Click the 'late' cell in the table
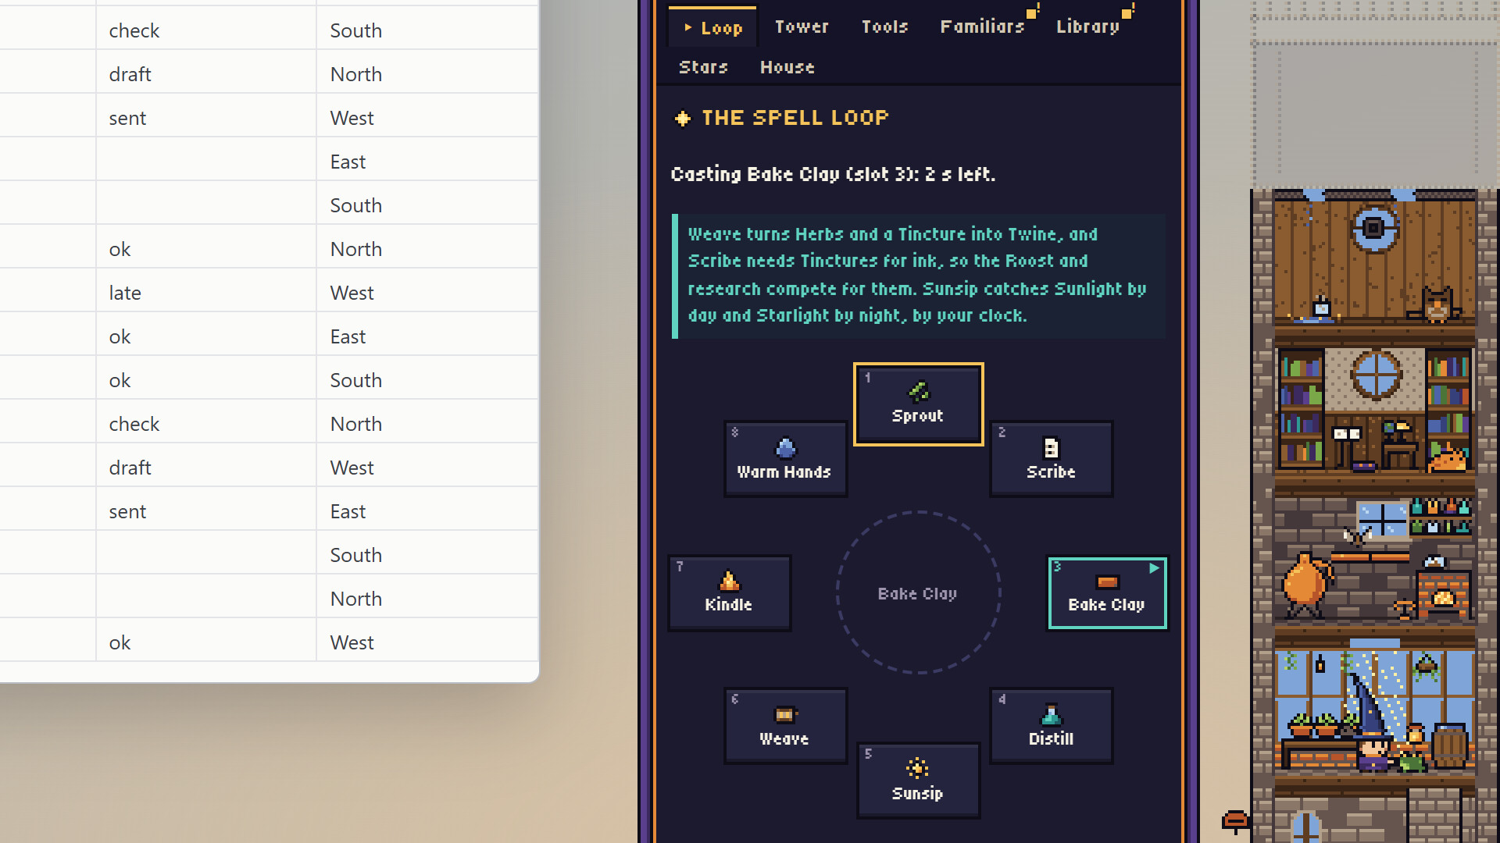Image resolution: width=1500 pixels, height=843 pixels. (206, 293)
